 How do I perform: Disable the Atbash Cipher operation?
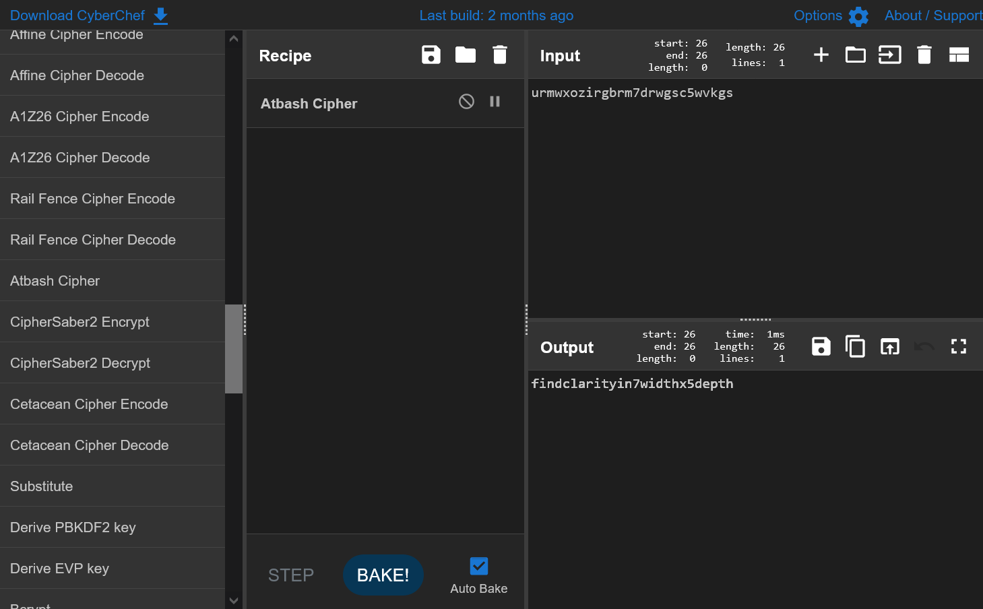point(466,101)
